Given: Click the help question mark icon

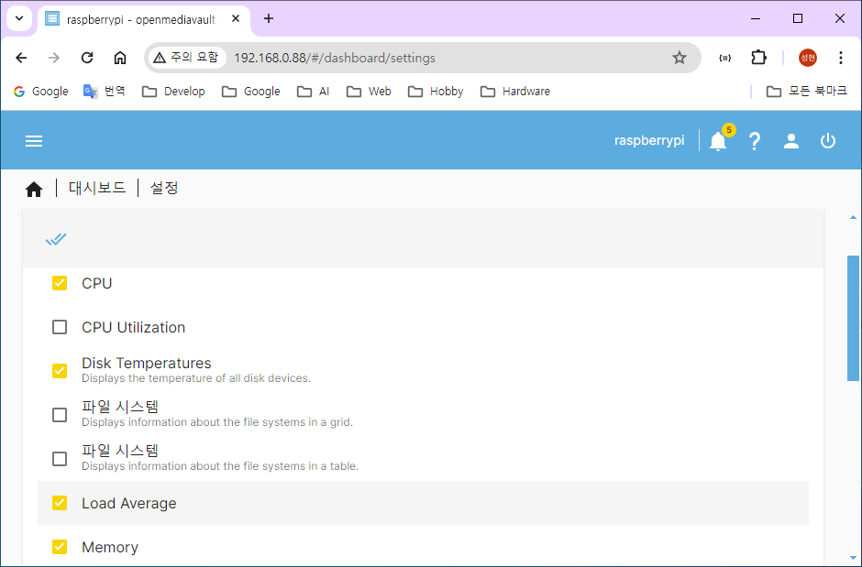Looking at the screenshot, I should pos(754,141).
